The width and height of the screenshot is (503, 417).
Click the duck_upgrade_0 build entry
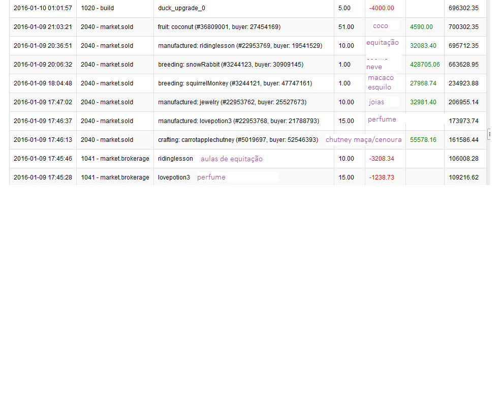click(181, 8)
